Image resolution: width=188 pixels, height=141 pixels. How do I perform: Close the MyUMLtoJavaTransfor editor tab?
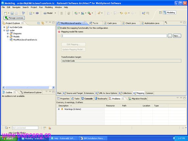(84, 23)
